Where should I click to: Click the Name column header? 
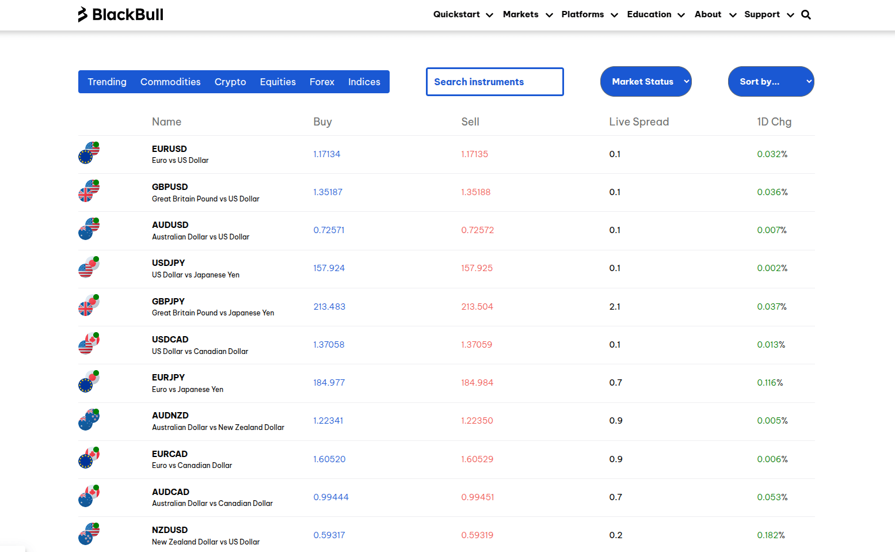(x=166, y=121)
